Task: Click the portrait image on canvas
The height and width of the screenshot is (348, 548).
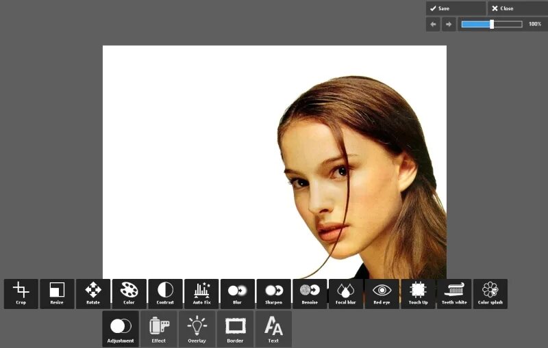Action: tap(275, 162)
